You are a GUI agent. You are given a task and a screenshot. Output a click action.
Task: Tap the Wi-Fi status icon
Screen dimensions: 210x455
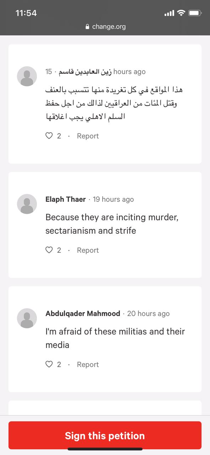pos(181,13)
